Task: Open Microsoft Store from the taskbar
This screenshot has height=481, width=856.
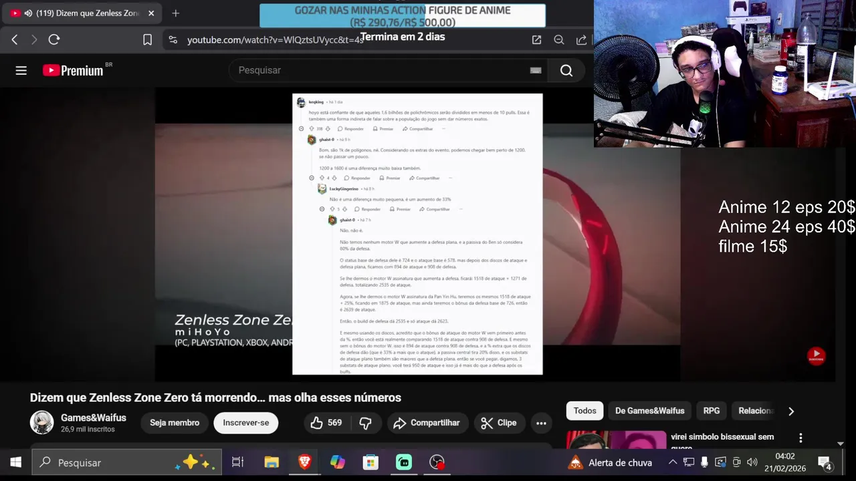Action: pos(370,462)
